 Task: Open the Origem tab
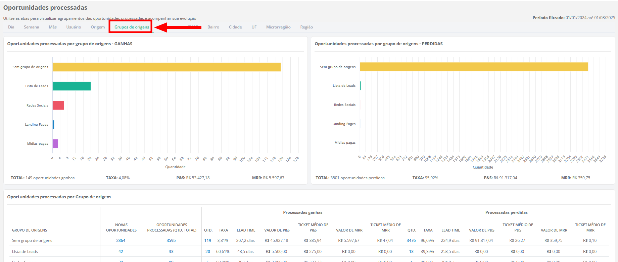pos(98,27)
